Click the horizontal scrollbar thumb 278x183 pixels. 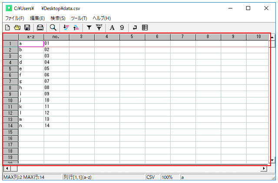(x=14, y=168)
